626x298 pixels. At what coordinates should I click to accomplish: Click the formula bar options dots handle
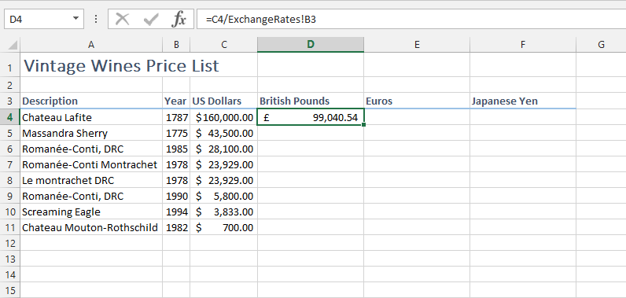coord(96,19)
